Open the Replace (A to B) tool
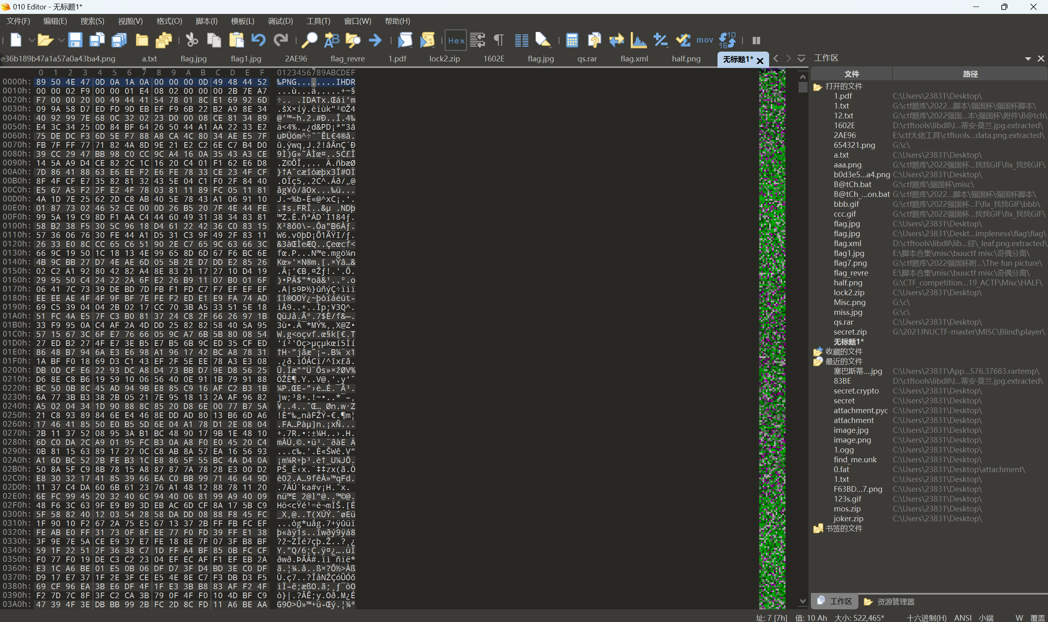This screenshot has width=1048, height=622. click(x=332, y=40)
